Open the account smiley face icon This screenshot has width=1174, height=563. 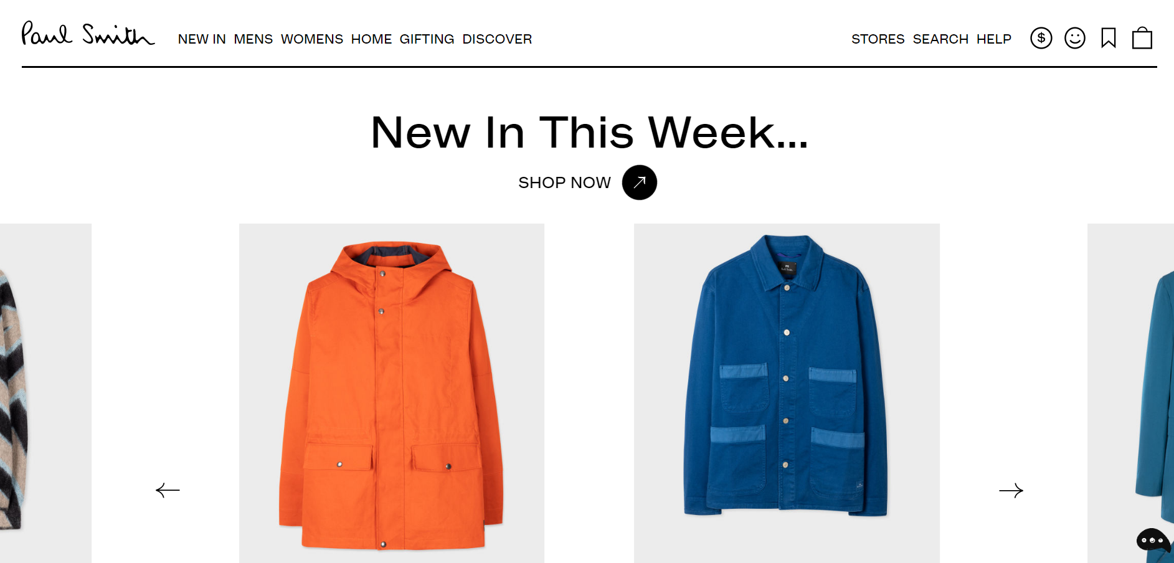click(x=1074, y=38)
